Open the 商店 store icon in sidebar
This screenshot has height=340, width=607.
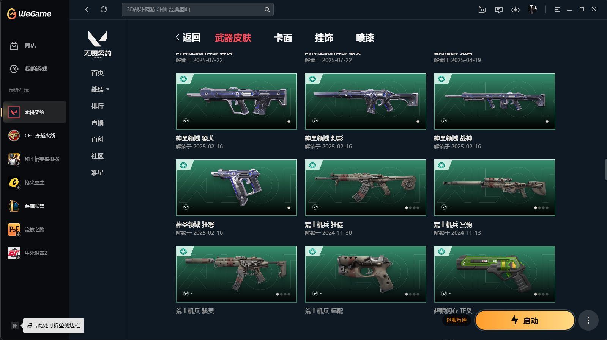pyautogui.click(x=14, y=45)
